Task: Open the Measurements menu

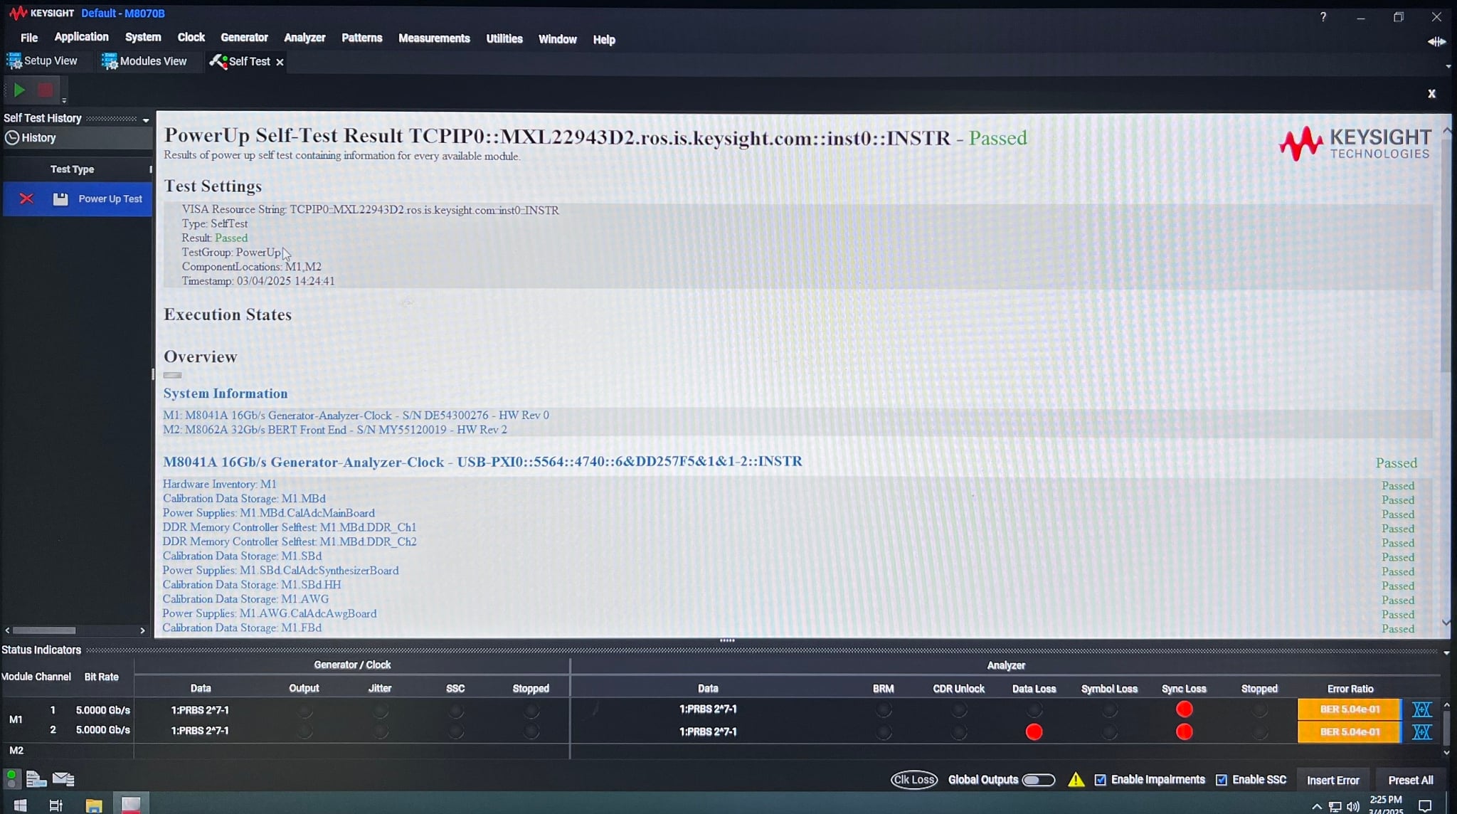Action: tap(434, 38)
